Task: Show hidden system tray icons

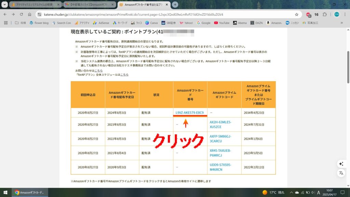Action: point(291,192)
